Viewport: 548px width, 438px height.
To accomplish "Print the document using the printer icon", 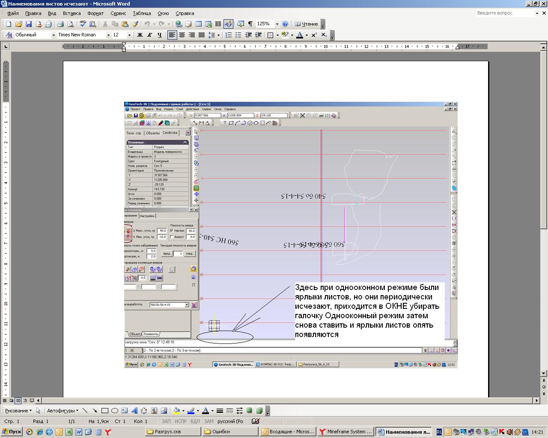I will pos(60,24).
